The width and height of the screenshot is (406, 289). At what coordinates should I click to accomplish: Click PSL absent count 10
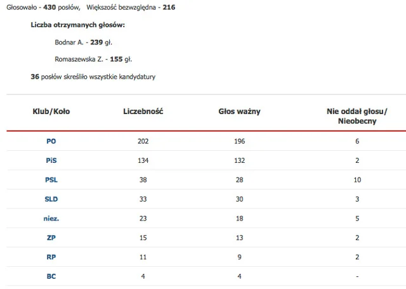coord(357,180)
